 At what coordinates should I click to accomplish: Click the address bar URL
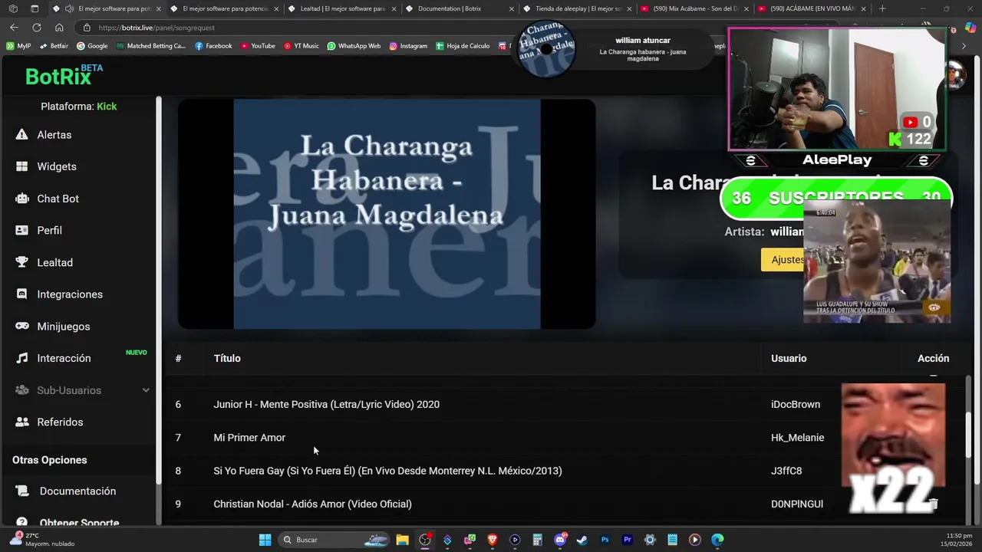(x=157, y=28)
